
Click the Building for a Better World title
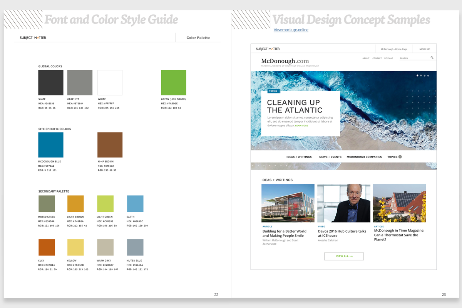(285, 233)
